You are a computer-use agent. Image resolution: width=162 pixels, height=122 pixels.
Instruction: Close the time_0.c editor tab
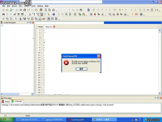tap(54, 27)
